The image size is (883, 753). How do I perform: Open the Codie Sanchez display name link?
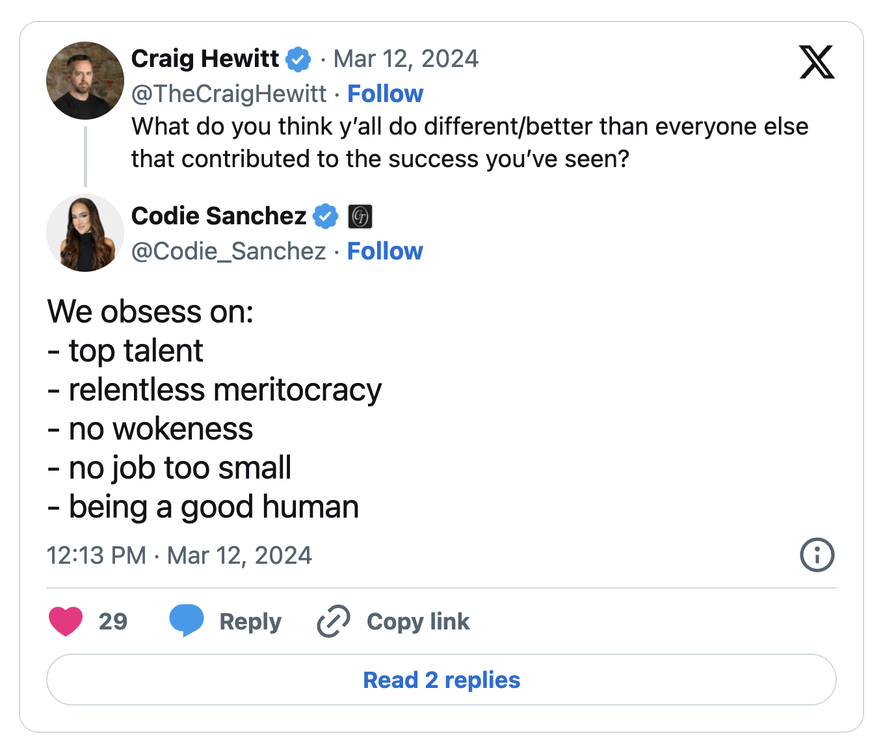pos(218,216)
